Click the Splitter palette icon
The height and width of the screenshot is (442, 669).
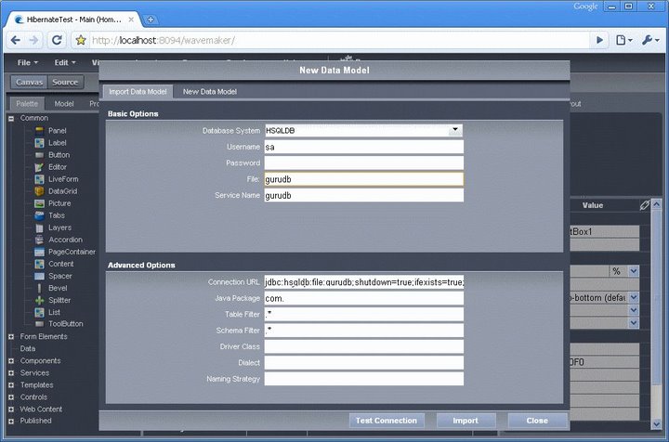39,300
